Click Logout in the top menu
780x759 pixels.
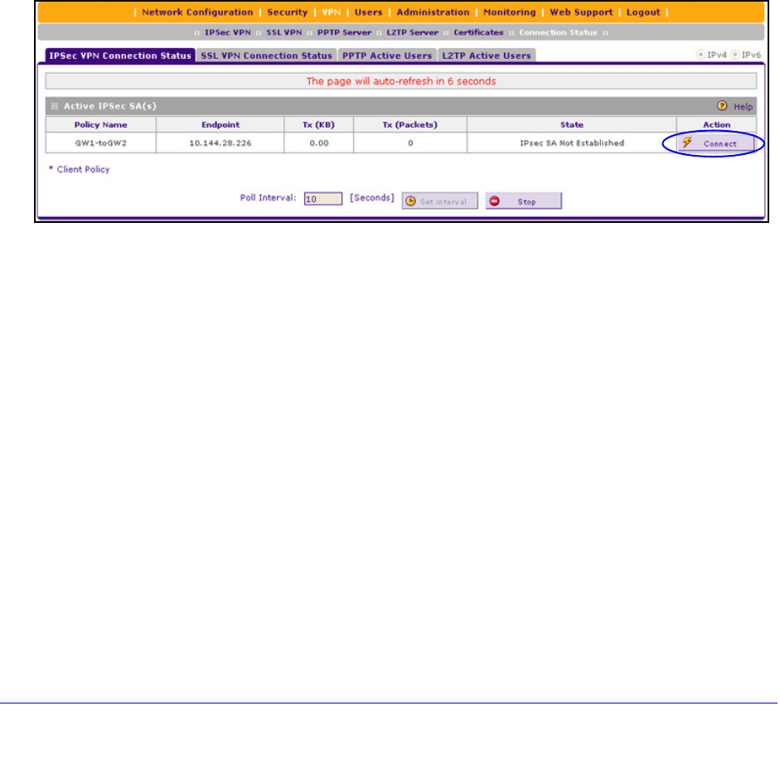click(643, 12)
